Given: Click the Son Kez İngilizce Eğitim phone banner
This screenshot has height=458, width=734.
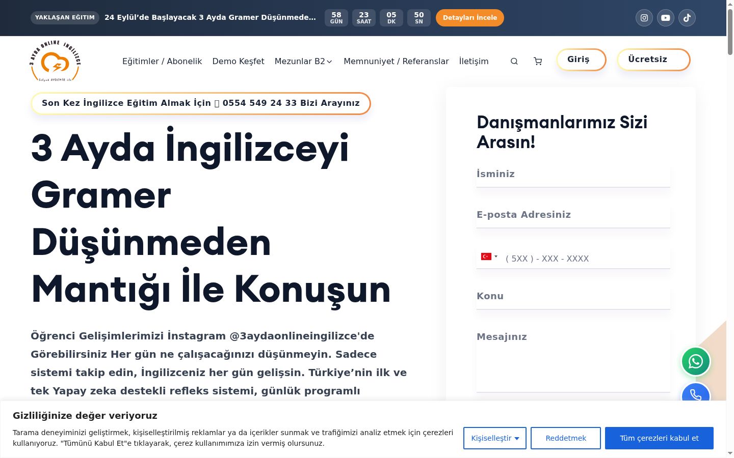Looking at the screenshot, I should tap(201, 103).
